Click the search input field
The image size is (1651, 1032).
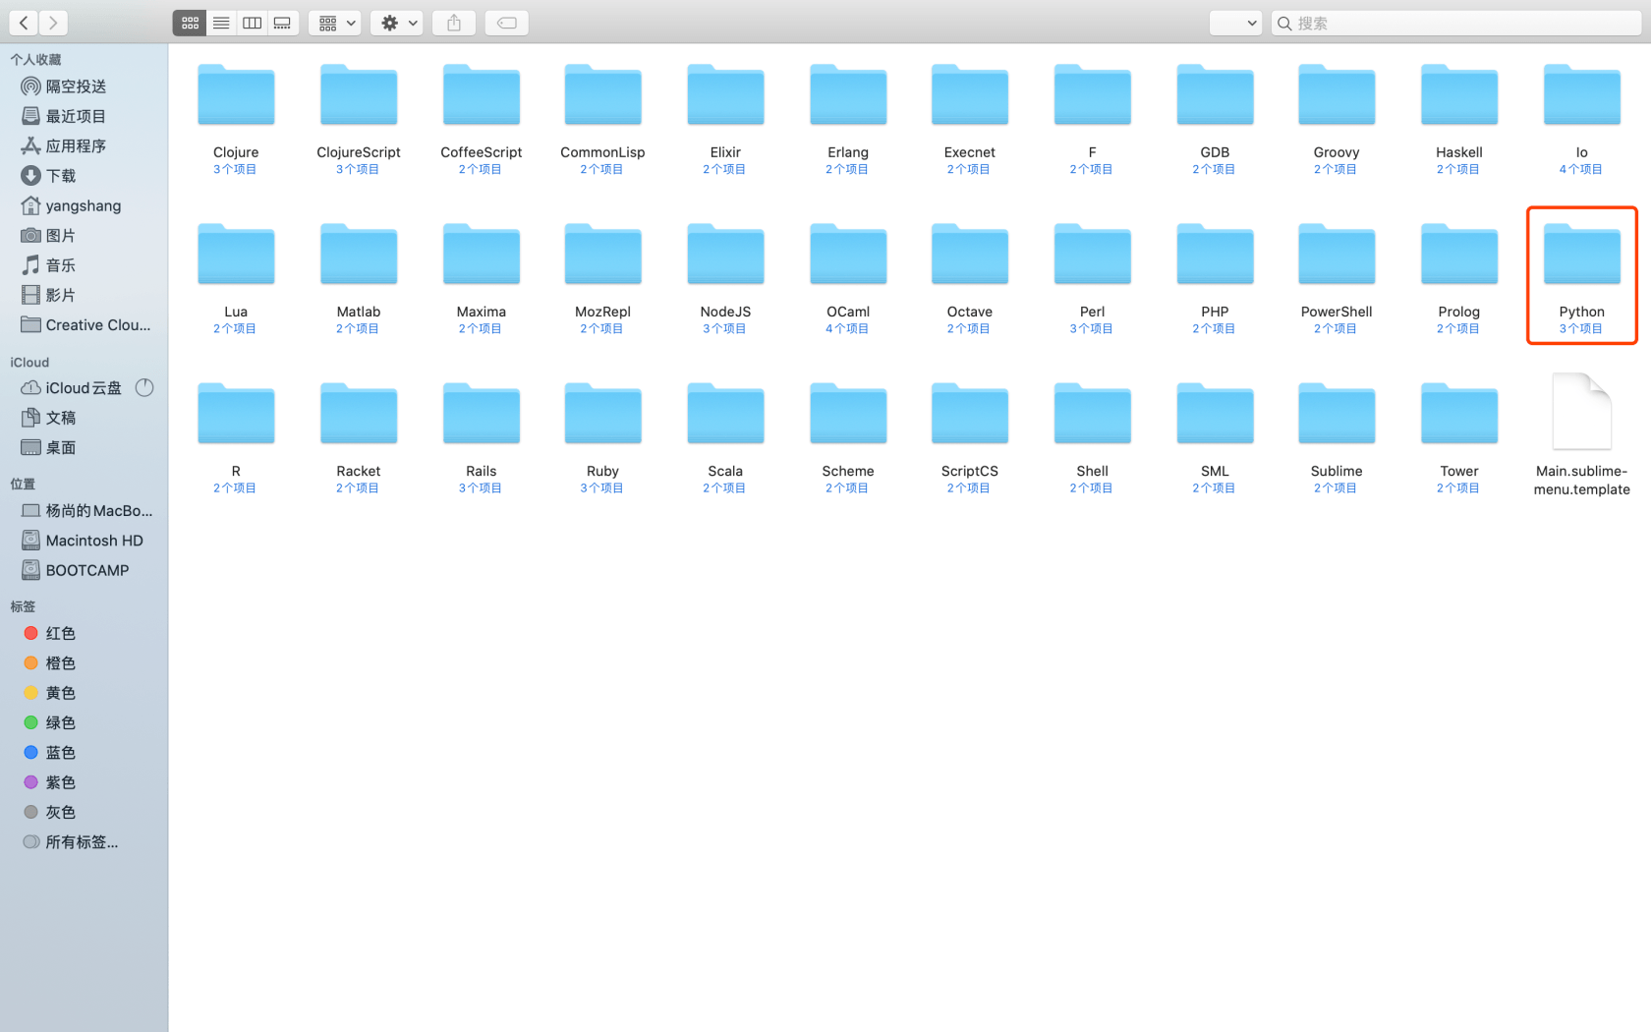pos(1456,23)
